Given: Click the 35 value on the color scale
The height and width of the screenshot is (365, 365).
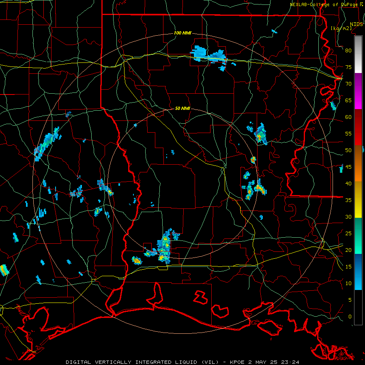Looking at the screenshot, I should point(348,200).
